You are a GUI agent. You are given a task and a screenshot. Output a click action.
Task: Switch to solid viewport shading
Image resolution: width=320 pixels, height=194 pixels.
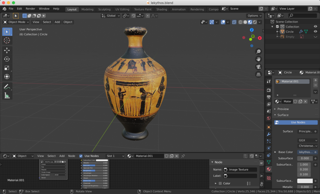tap(245, 22)
